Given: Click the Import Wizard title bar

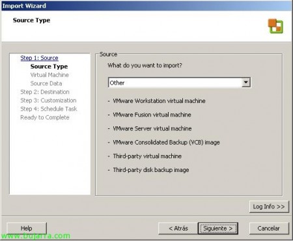Looking at the screenshot, I should (x=146, y=6).
